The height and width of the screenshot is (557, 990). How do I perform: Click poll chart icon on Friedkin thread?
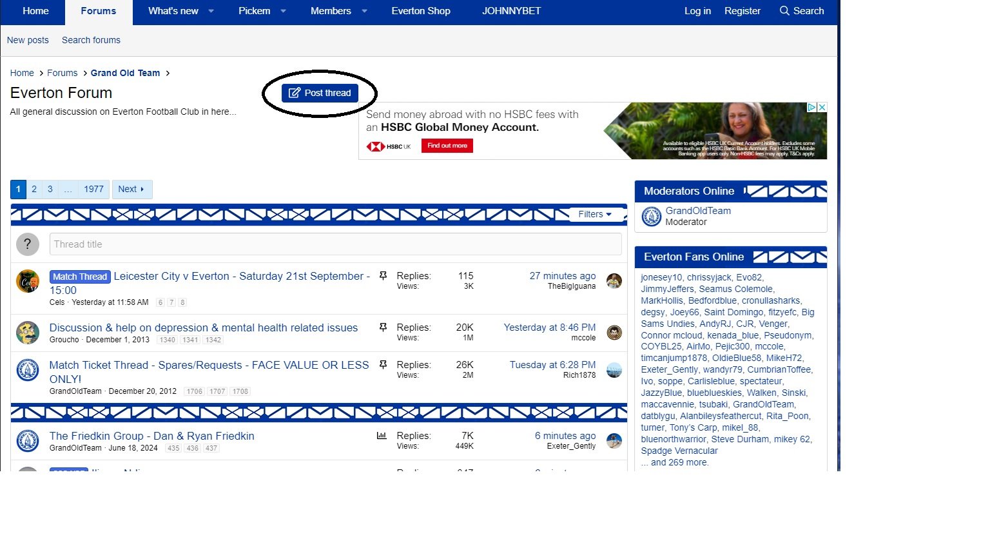[382, 436]
